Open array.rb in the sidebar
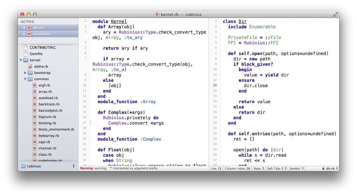The width and height of the screenshot is (357, 196). [x=45, y=92]
